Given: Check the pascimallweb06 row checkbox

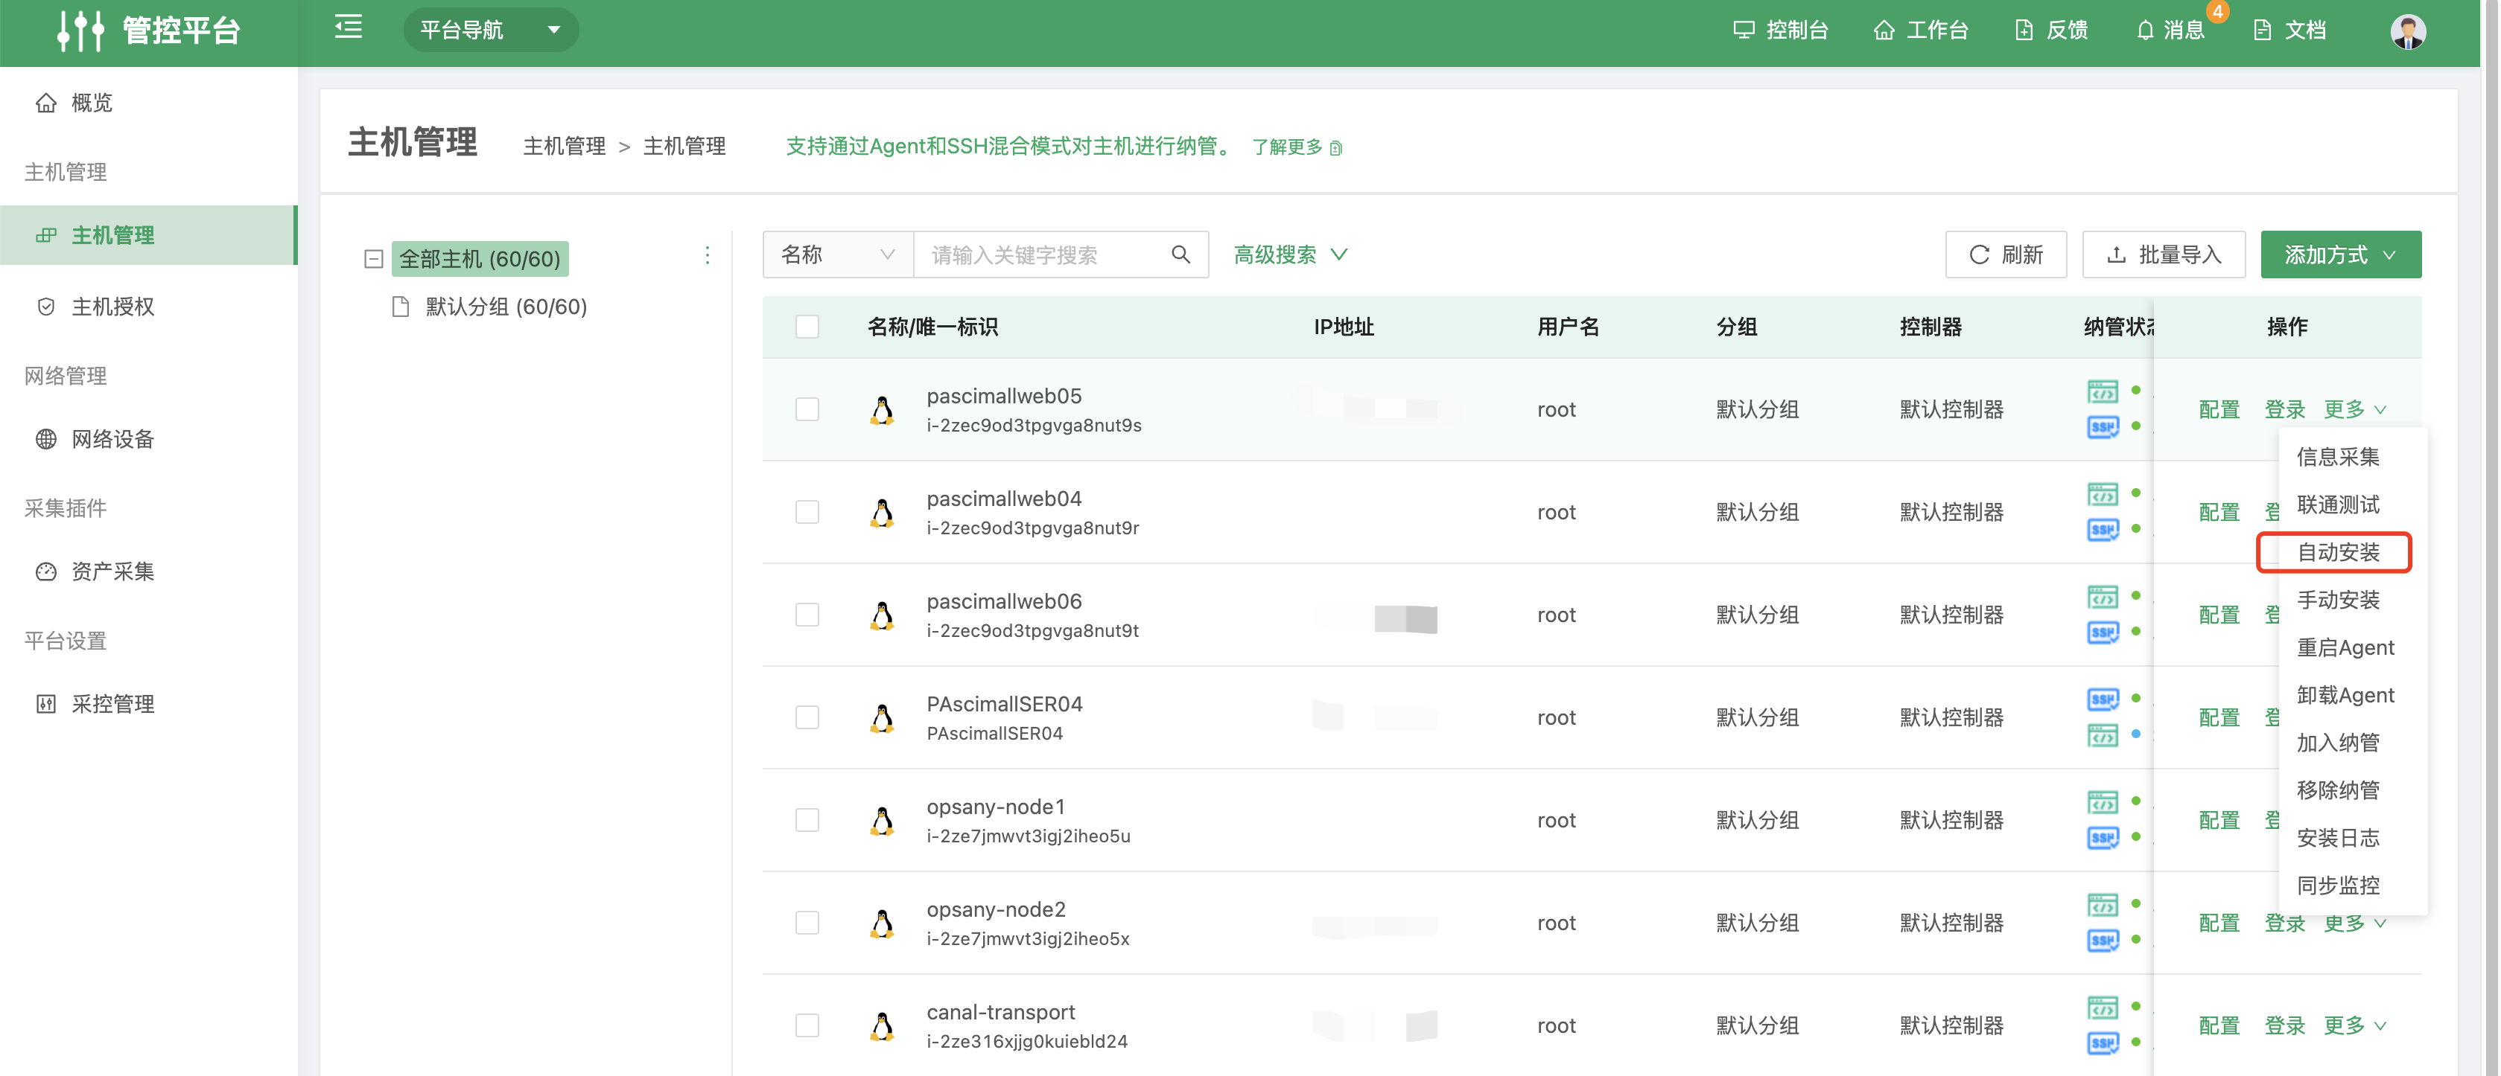Looking at the screenshot, I should click(807, 615).
